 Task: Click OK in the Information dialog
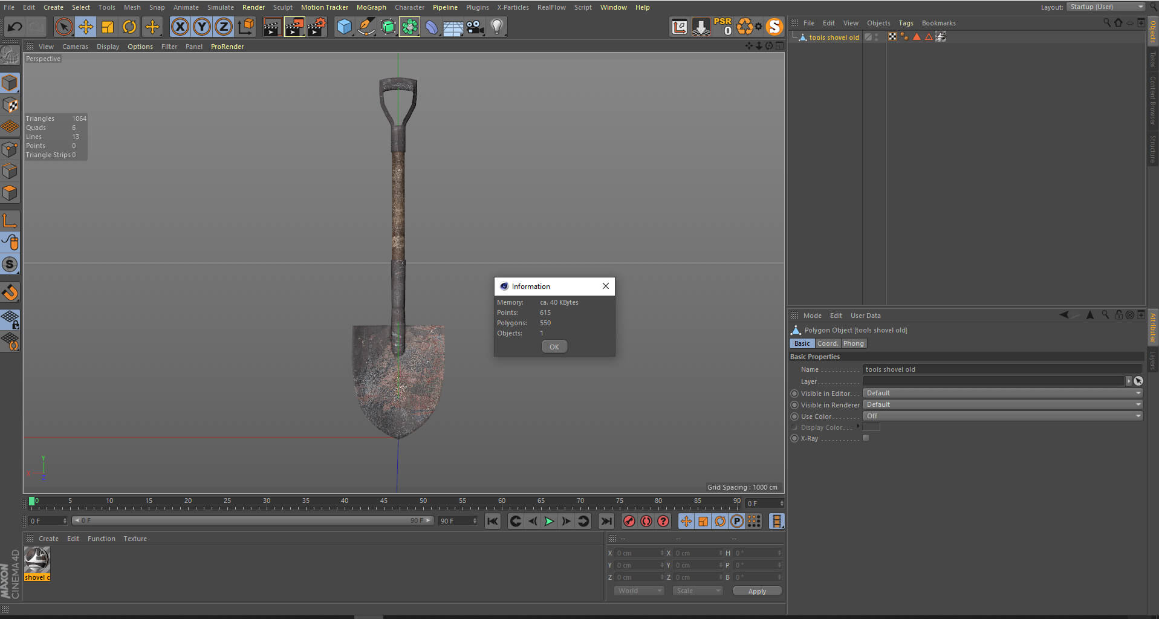(554, 346)
